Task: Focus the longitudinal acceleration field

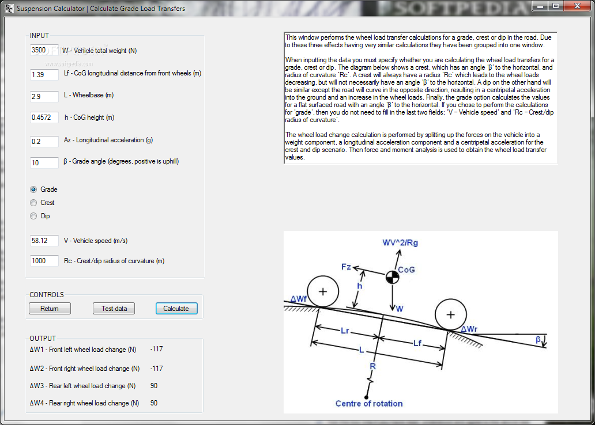Action: pyautogui.click(x=44, y=142)
